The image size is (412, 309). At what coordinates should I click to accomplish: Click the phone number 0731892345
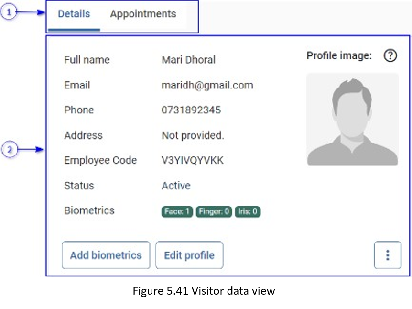click(x=191, y=110)
